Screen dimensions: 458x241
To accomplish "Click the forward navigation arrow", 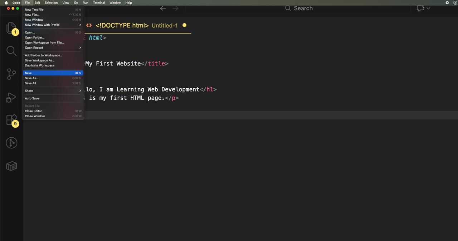I will [175, 8].
